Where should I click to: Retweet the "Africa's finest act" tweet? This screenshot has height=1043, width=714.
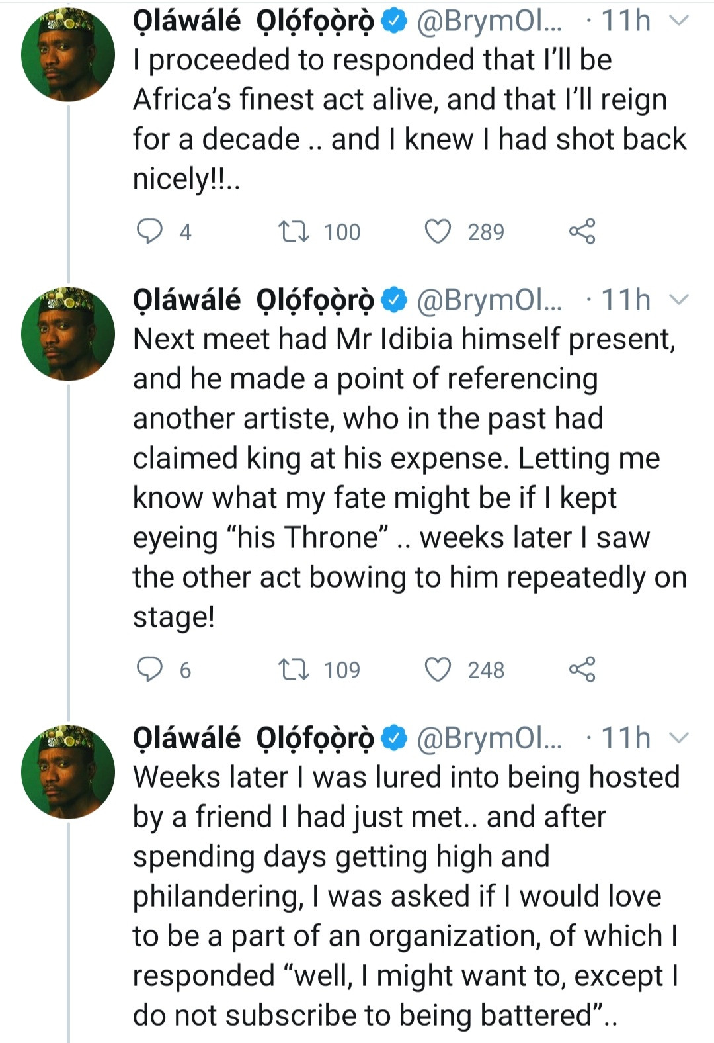[x=294, y=232]
